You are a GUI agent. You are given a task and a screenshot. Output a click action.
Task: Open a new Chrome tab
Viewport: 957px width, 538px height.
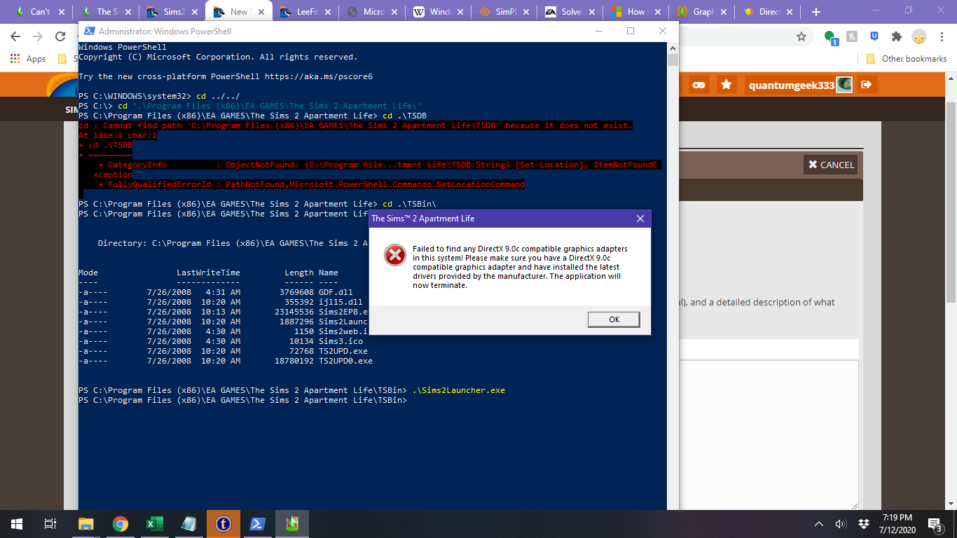[x=815, y=12]
